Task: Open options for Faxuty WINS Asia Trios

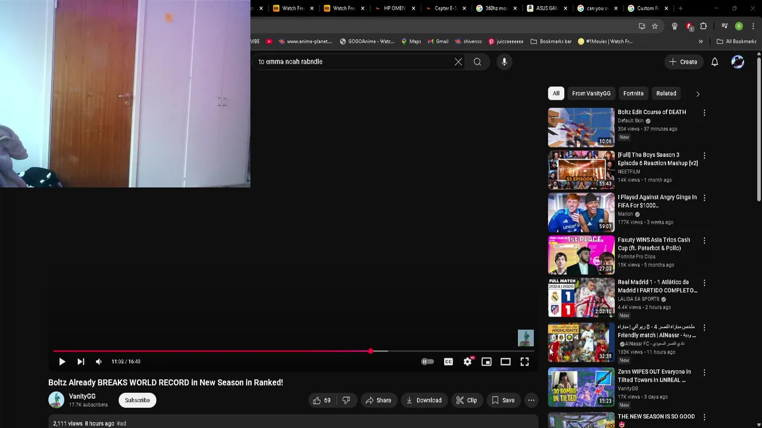Action: pos(704,241)
